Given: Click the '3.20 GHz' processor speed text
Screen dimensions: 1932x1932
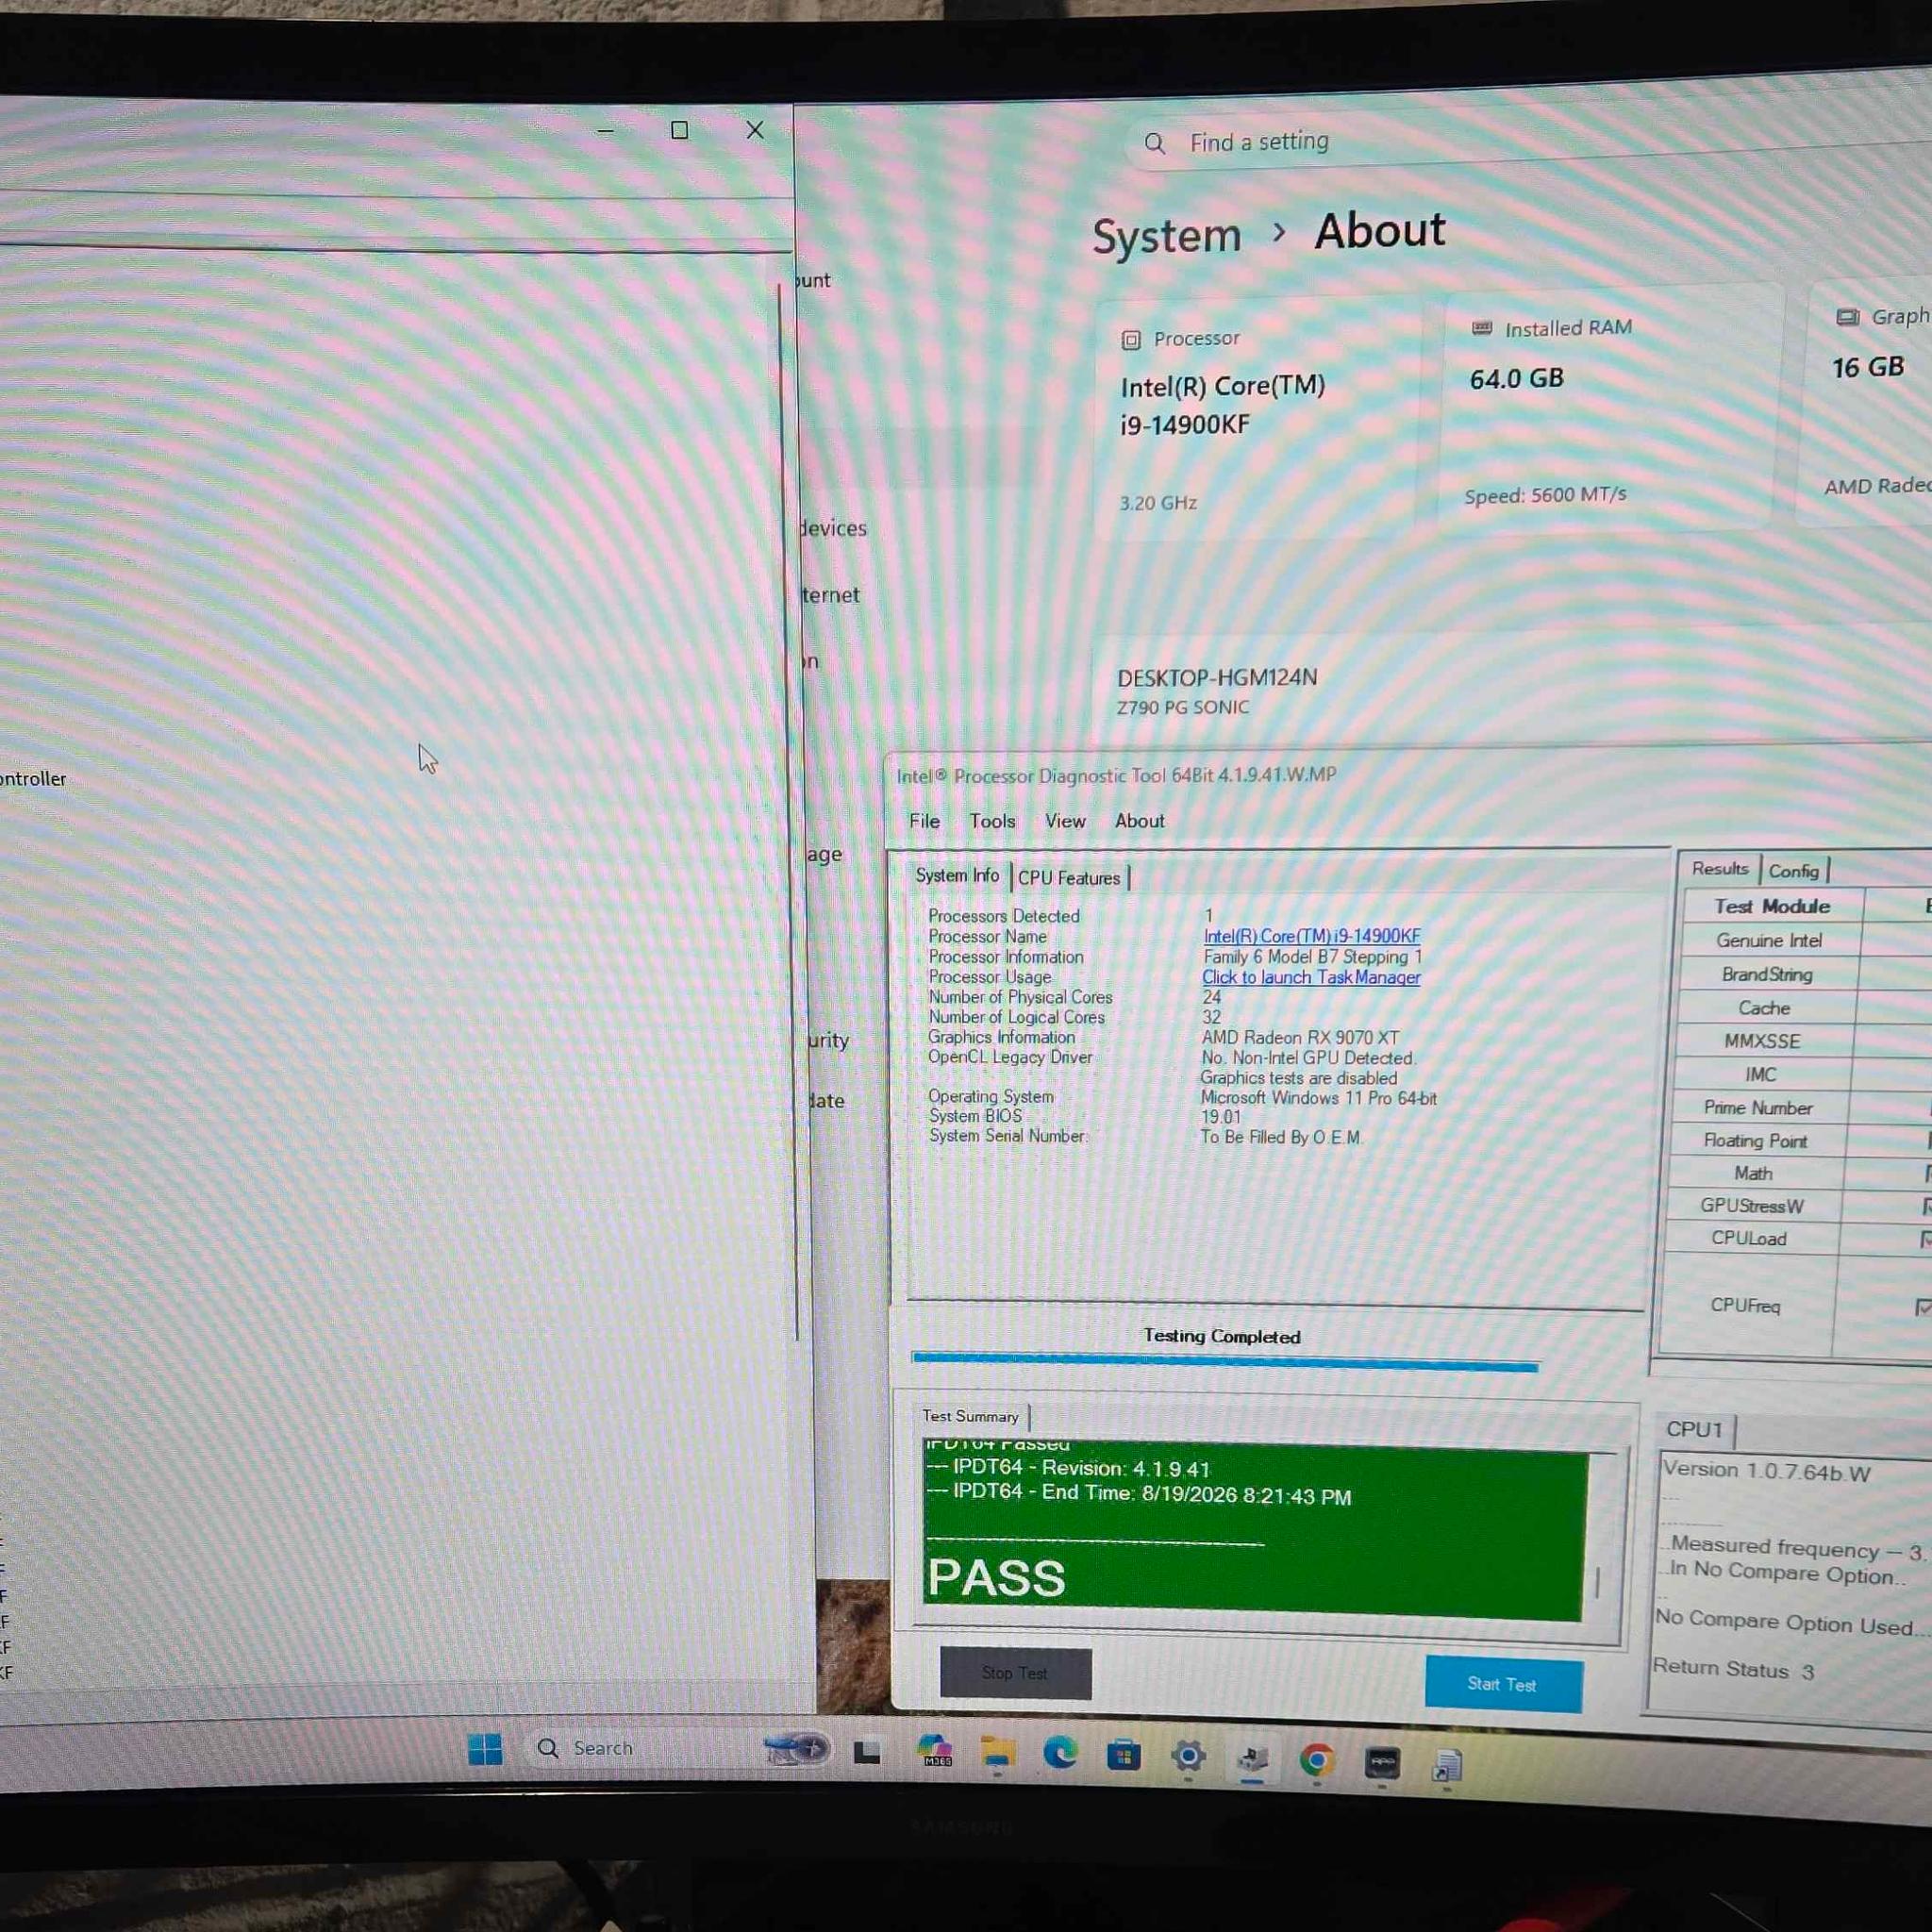Looking at the screenshot, I should coord(1158,503).
